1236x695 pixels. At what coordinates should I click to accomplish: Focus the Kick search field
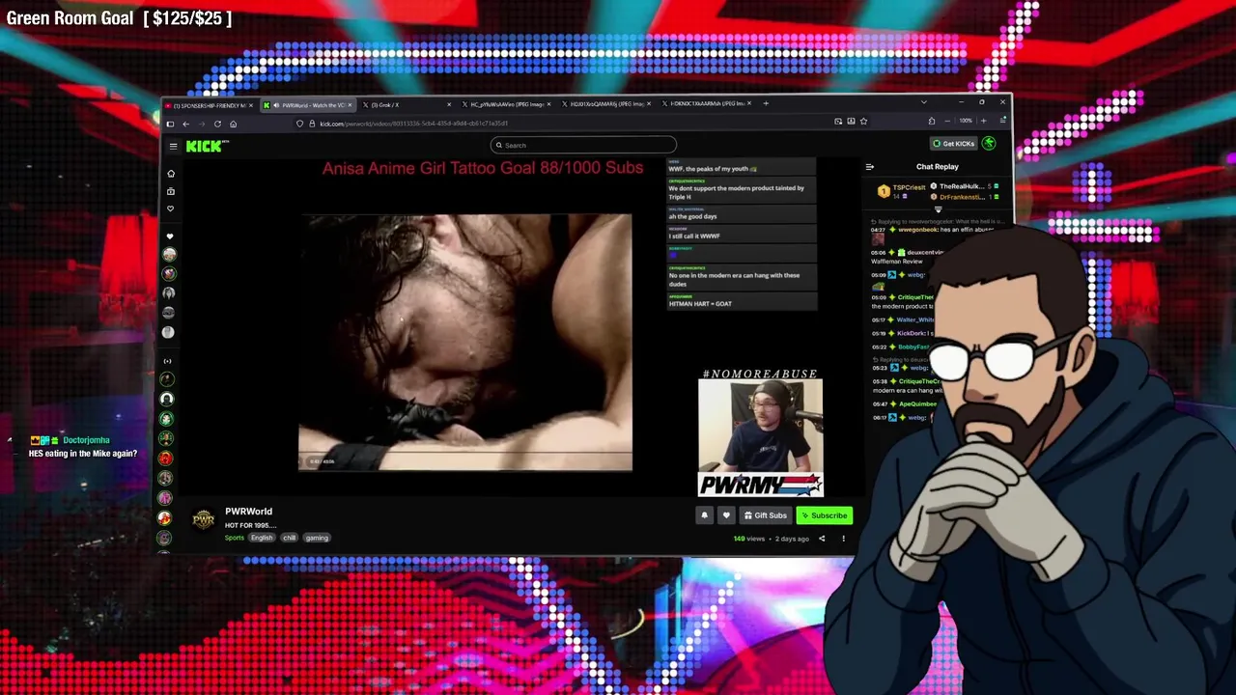click(x=583, y=145)
